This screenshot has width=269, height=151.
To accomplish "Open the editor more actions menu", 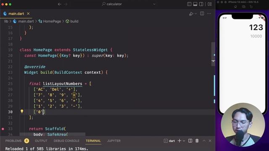I will pyautogui.click(x=209, y=14).
